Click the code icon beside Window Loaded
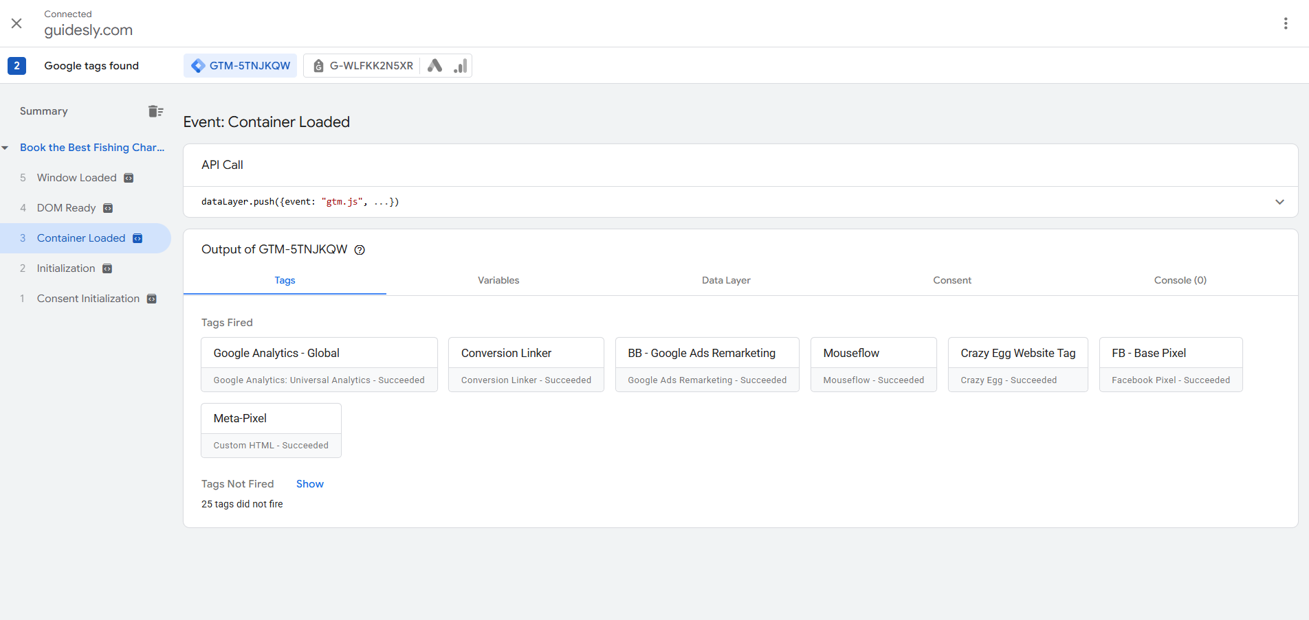Viewport: 1309px width, 620px height. click(129, 178)
